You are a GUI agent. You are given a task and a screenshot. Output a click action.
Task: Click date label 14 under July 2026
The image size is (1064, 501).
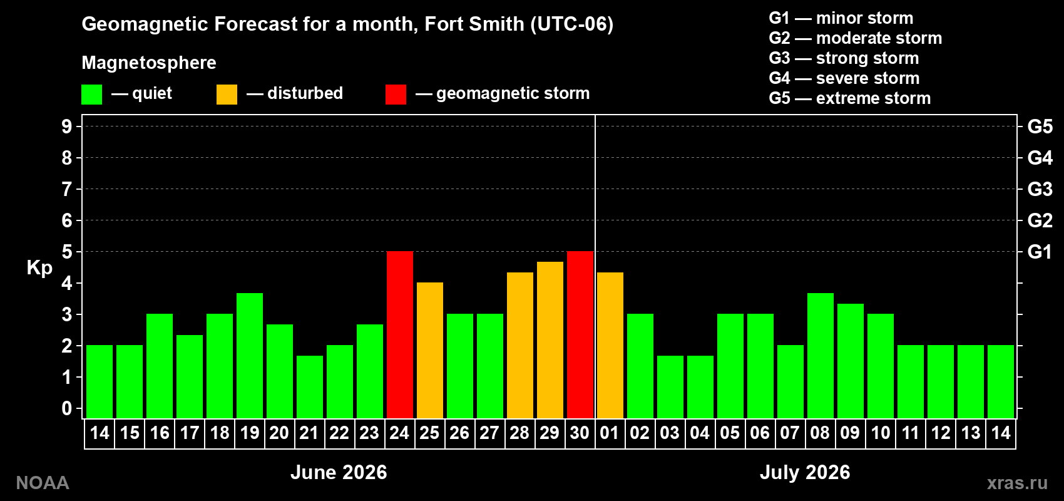(x=1001, y=433)
